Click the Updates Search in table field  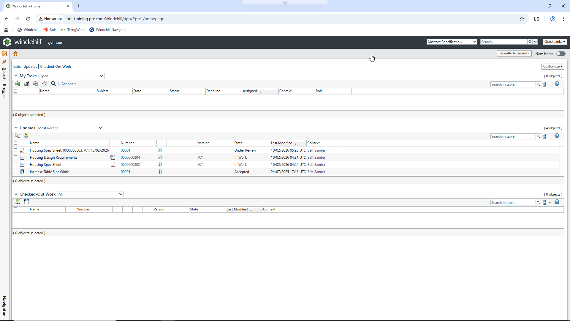point(513,136)
